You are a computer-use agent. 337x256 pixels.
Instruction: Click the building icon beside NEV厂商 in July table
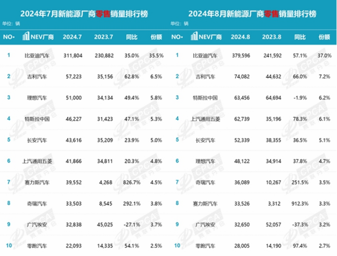(26, 36)
